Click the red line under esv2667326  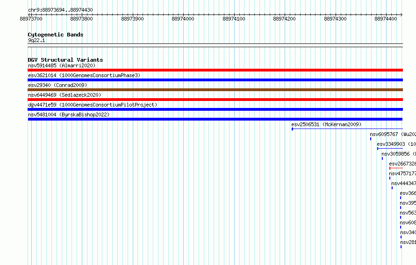[396, 168]
